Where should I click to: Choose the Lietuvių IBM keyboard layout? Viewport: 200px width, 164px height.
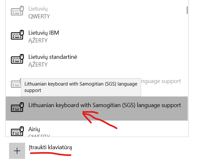coord(43,33)
